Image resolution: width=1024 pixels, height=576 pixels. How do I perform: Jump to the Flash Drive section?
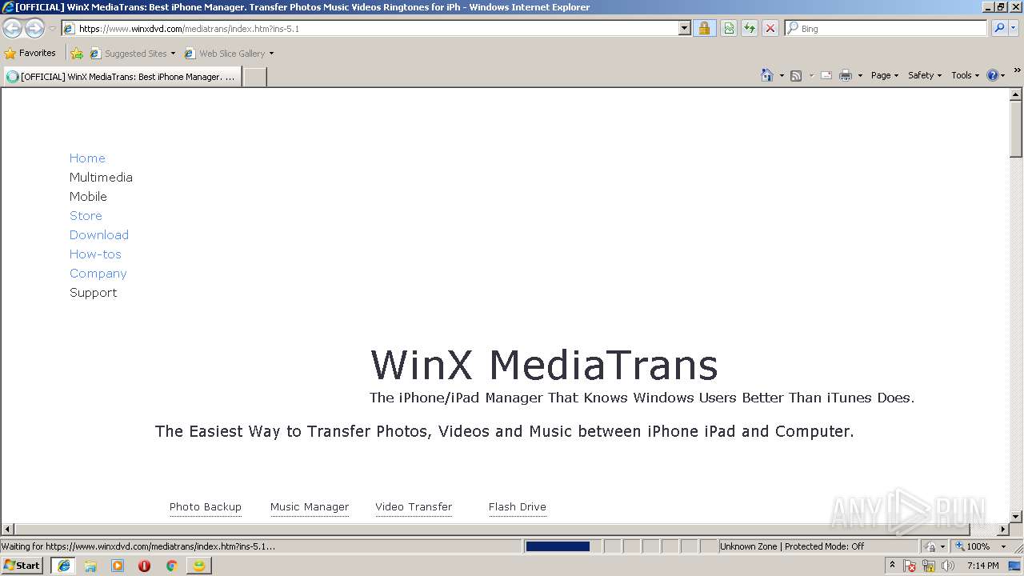click(x=518, y=506)
